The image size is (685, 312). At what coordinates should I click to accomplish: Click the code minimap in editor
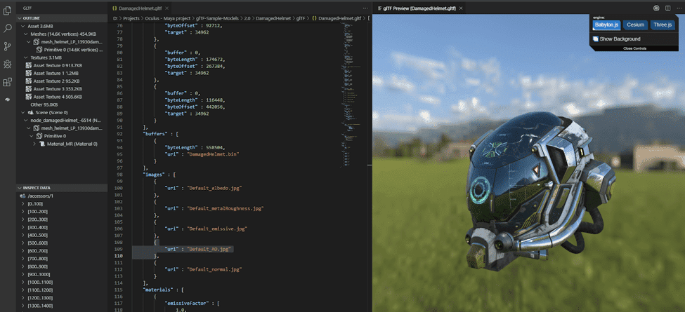(353, 96)
